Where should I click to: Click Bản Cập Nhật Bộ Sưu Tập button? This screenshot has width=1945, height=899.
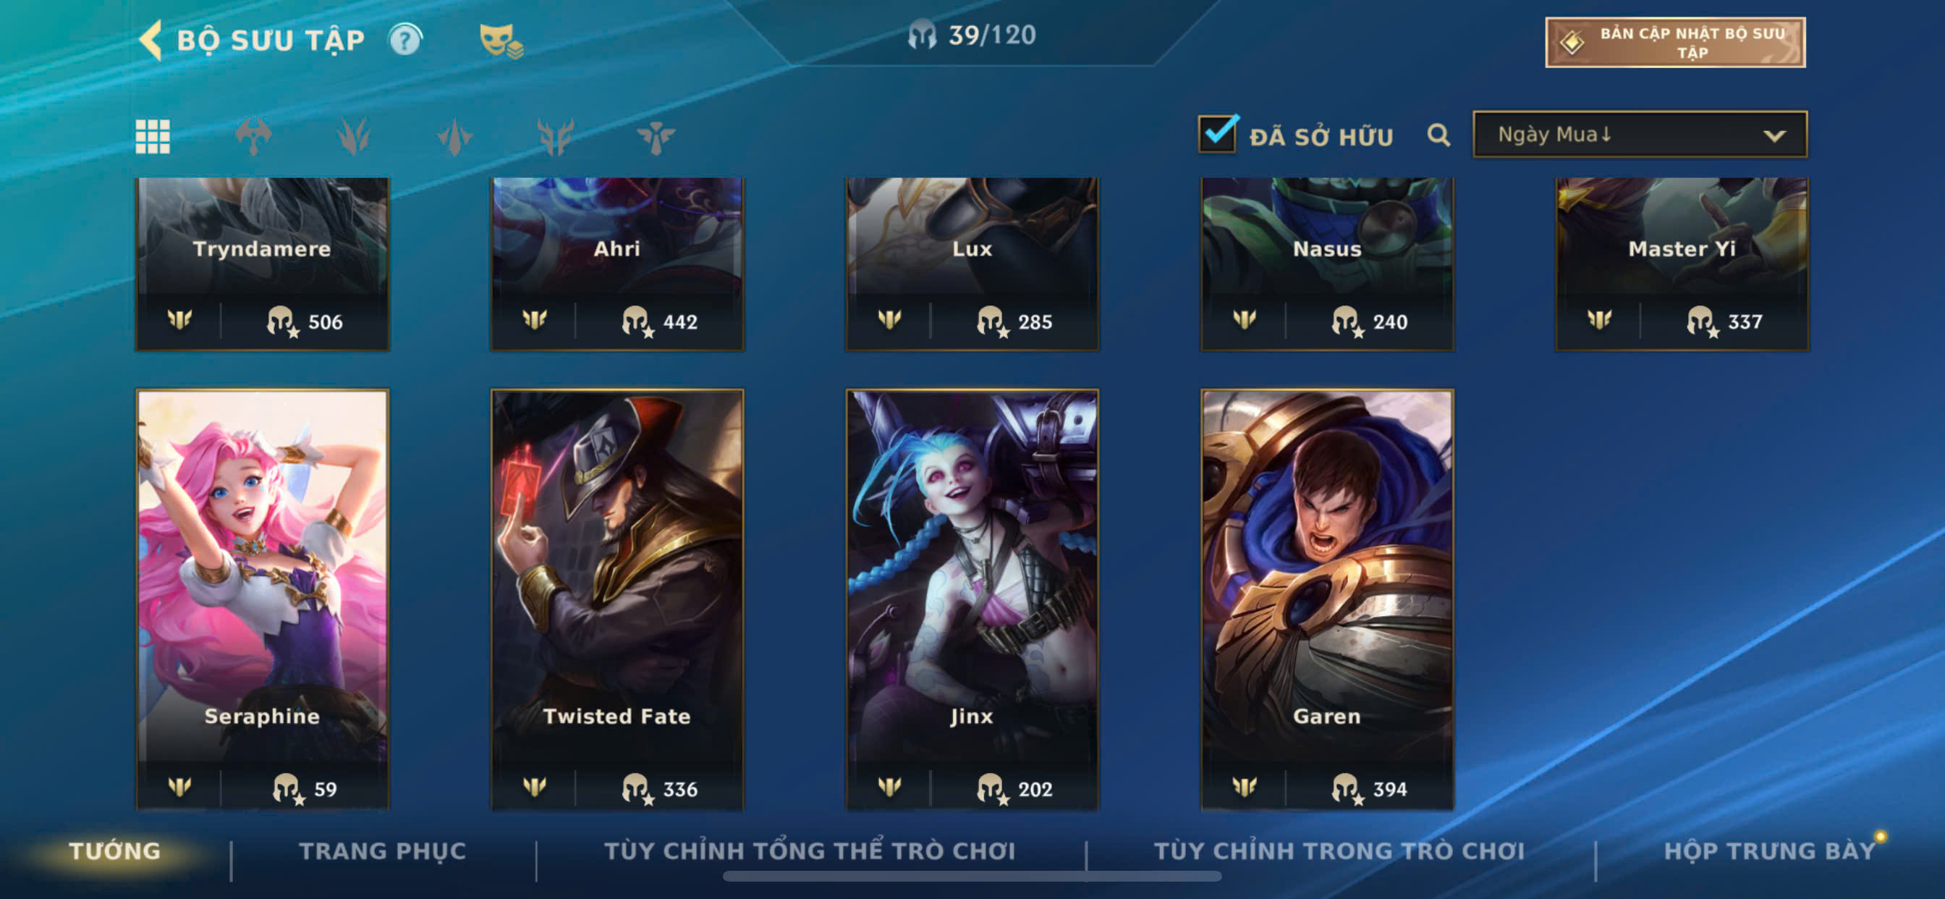coord(1674,42)
